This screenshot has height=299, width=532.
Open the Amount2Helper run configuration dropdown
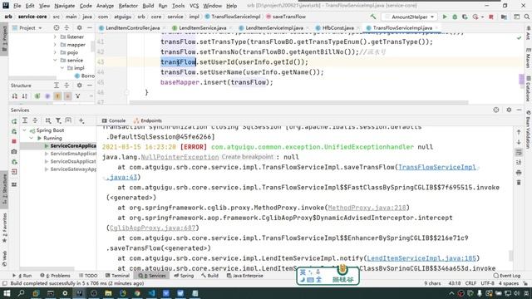pos(409,17)
